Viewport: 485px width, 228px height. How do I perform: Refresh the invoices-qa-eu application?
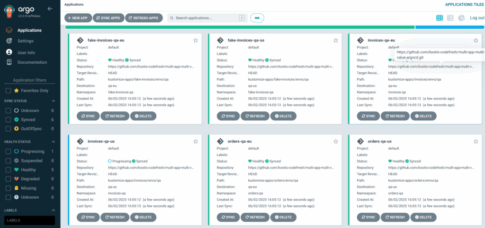click(x=395, y=116)
